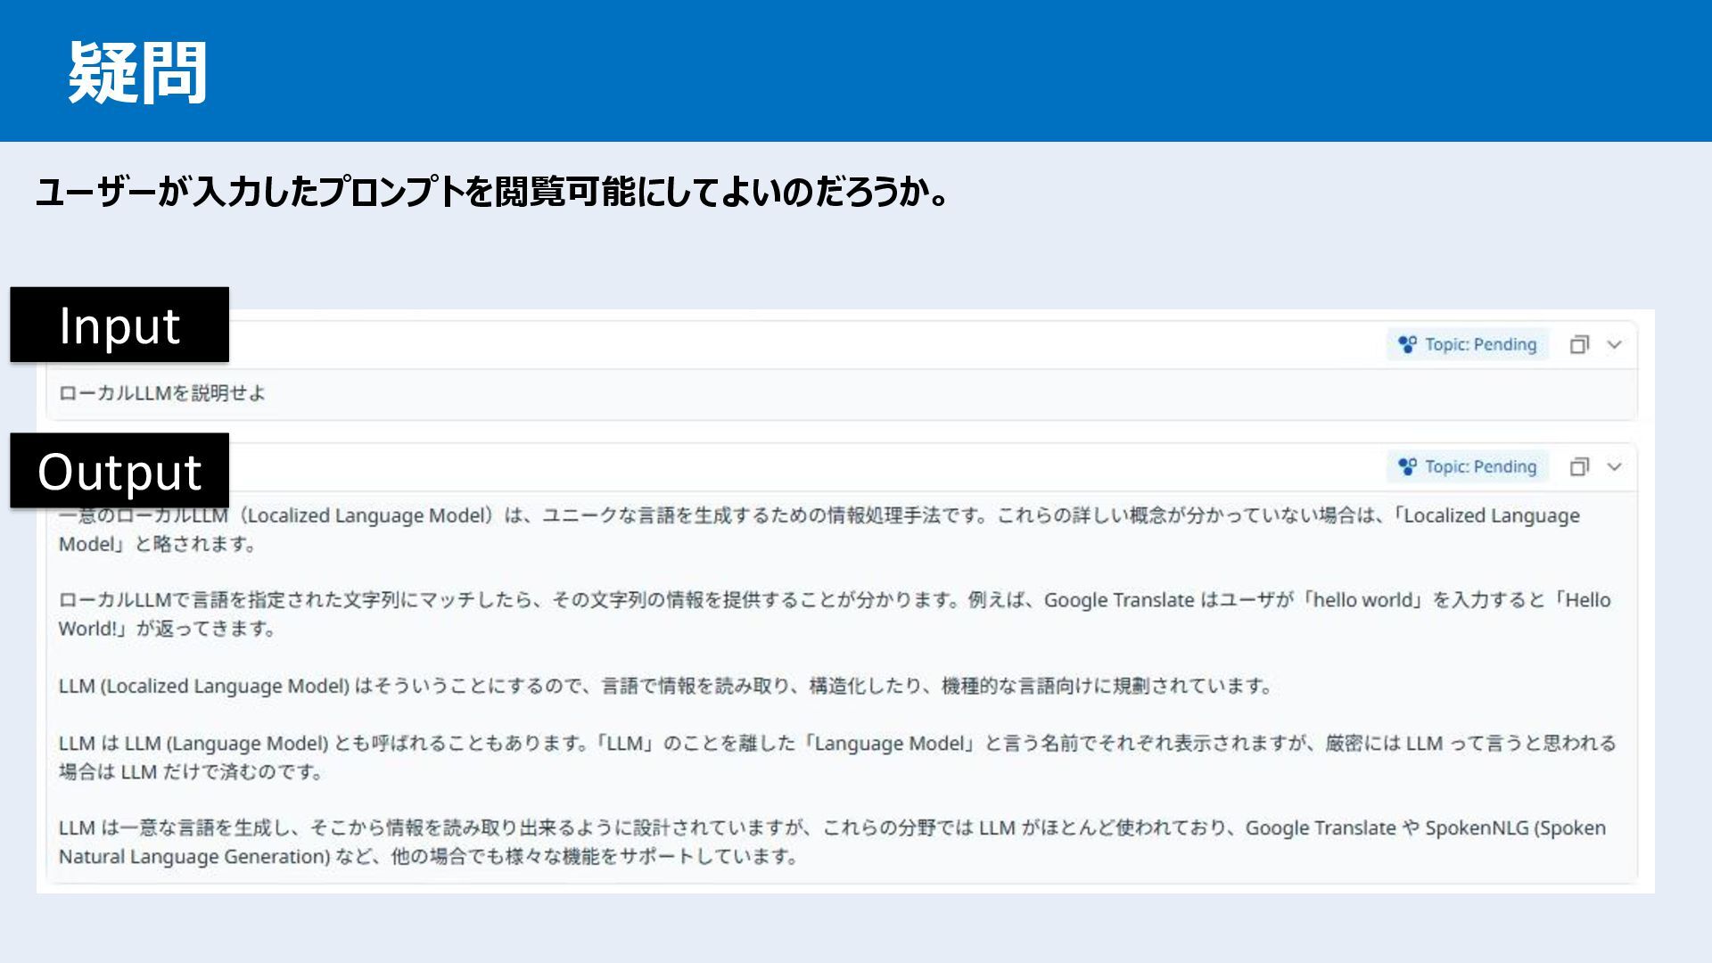
Task: Click the copy icon in the Input message
Action: click(1579, 344)
